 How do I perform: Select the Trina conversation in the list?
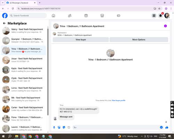pos(24,50)
